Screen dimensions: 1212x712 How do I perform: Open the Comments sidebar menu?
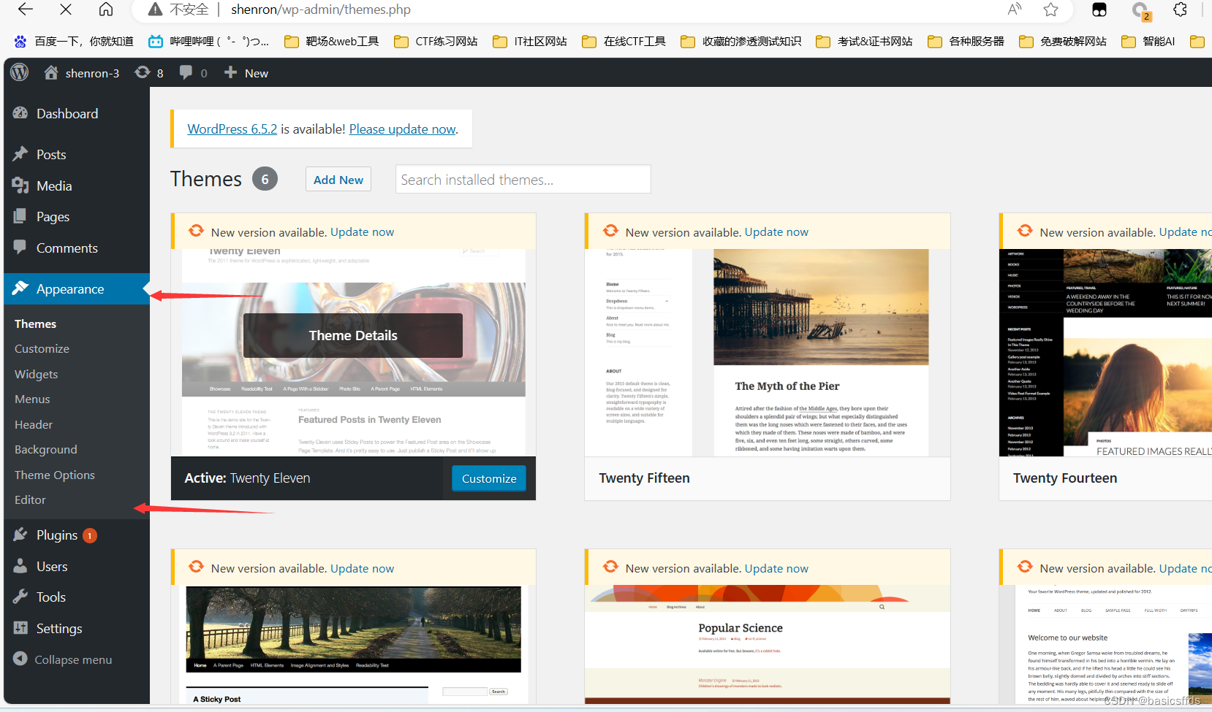coord(77,248)
